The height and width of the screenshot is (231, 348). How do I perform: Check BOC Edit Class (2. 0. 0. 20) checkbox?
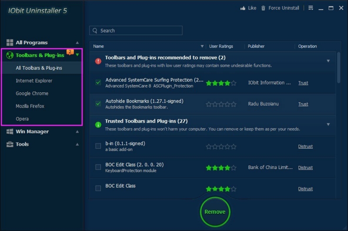98,167
